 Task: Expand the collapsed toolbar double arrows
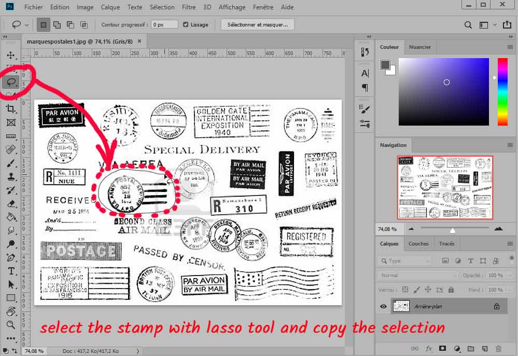click(5, 36)
